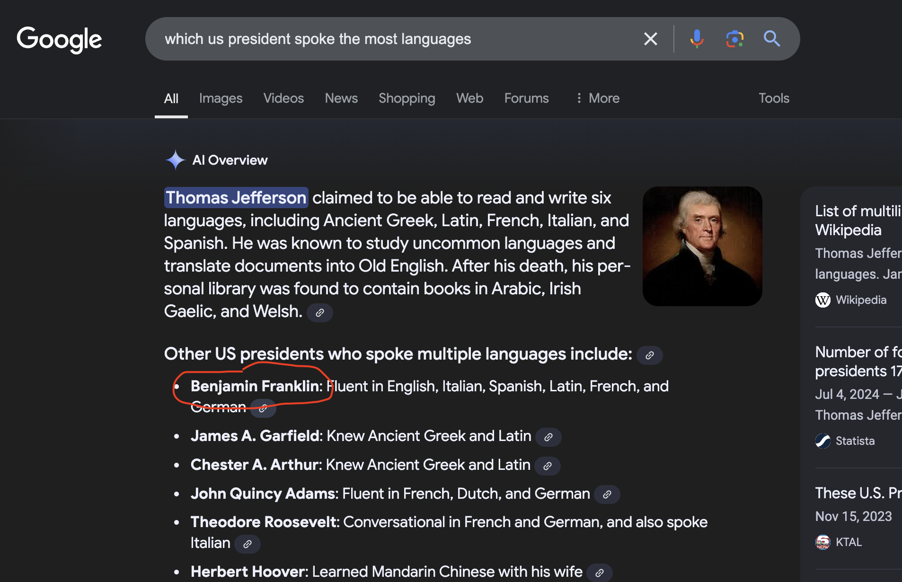Open the More search filters dropdown
902x582 pixels.
[x=598, y=98]
